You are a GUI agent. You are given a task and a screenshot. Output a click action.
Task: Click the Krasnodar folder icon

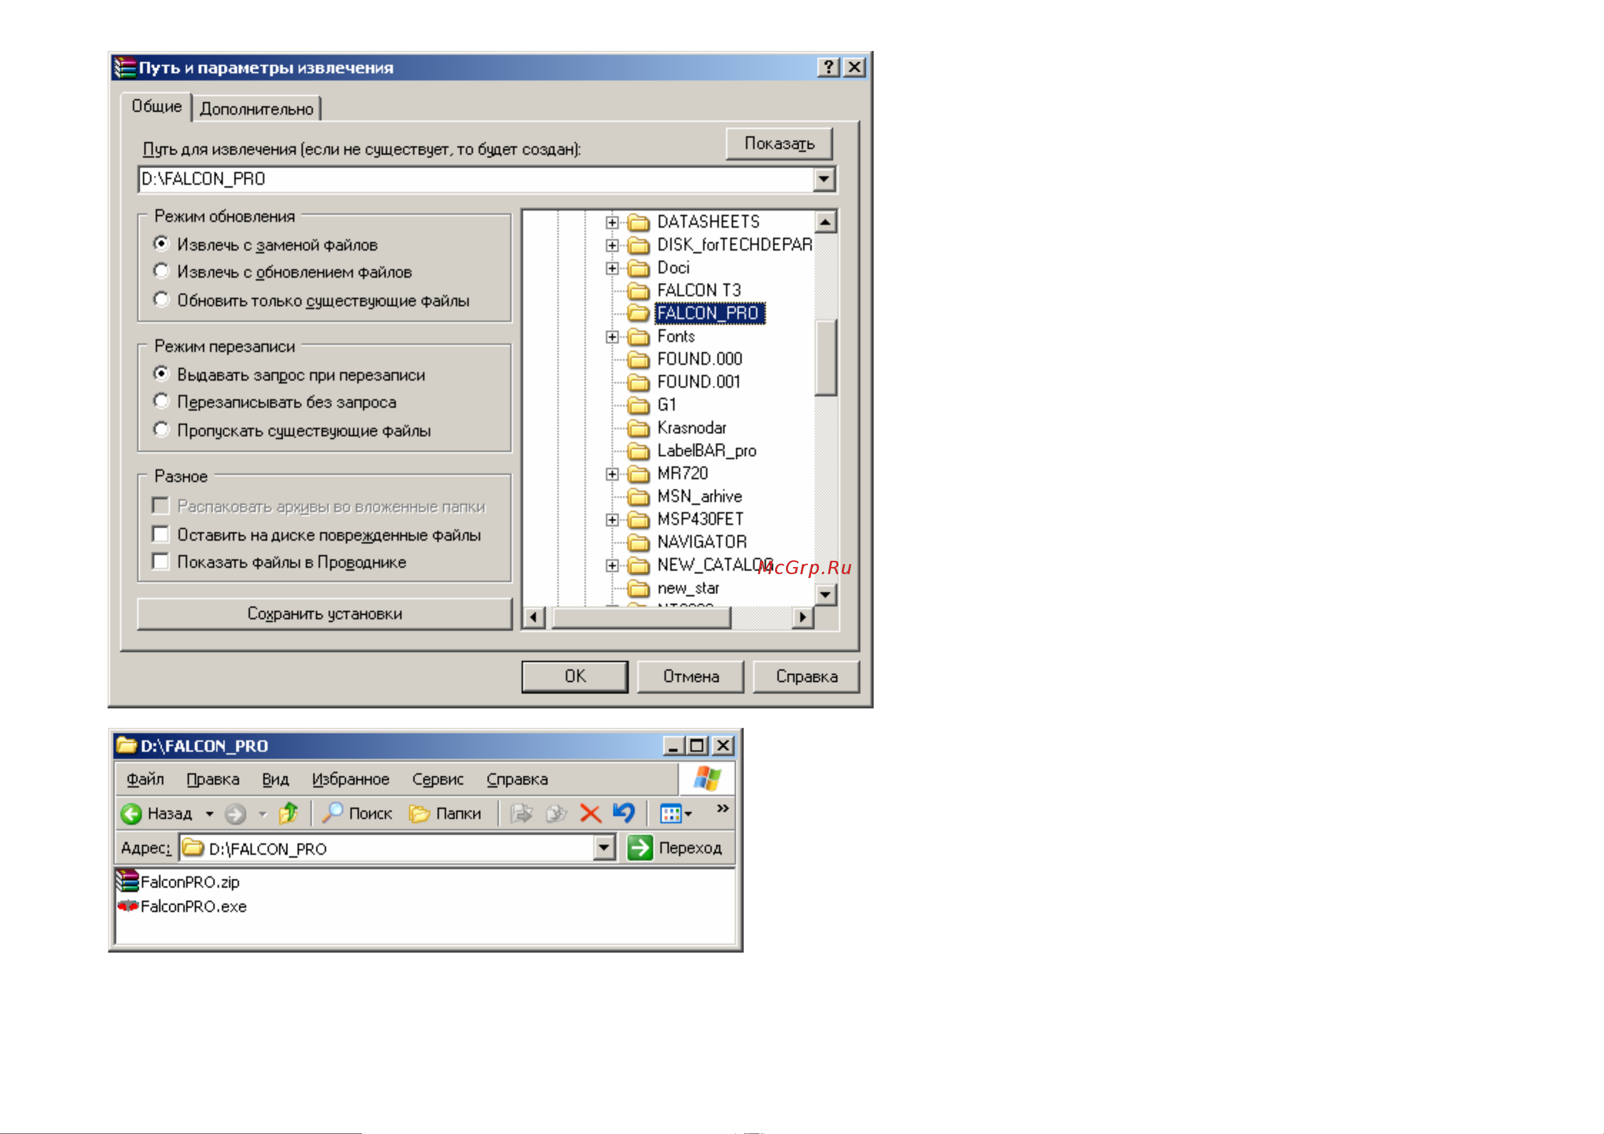coord(638,428)
